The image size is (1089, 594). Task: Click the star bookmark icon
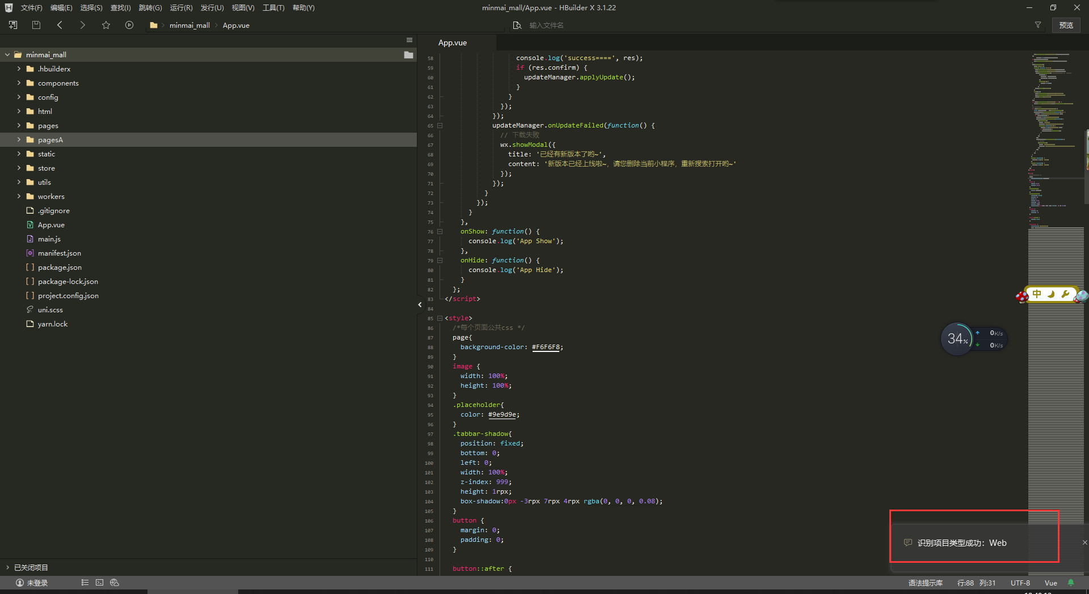tap(106, 25)
